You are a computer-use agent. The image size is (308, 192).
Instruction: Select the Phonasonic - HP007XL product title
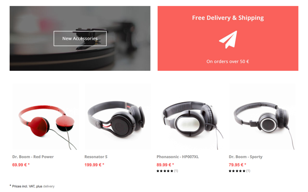177,157
